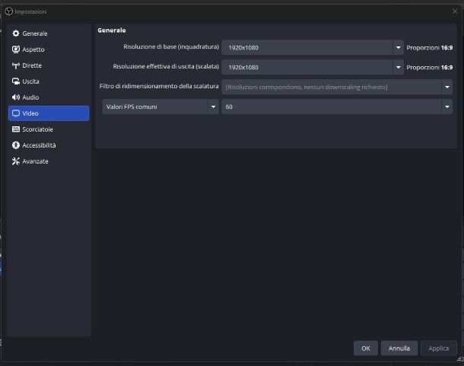Click the OK button

click(365, 348)
